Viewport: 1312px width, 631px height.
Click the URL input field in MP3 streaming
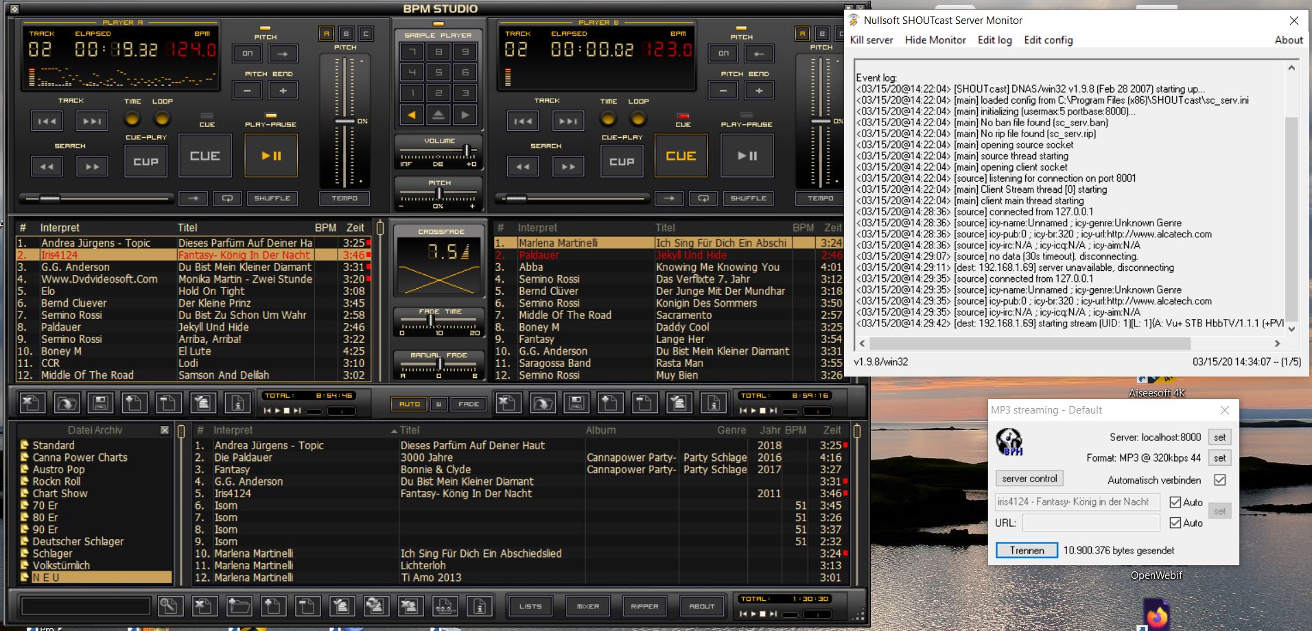coord(1090,523)
